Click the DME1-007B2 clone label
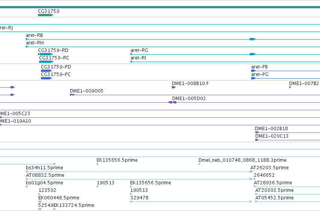The height and width of the screenshot is (211, 320). pyautogui.click(x=304, y=83)
